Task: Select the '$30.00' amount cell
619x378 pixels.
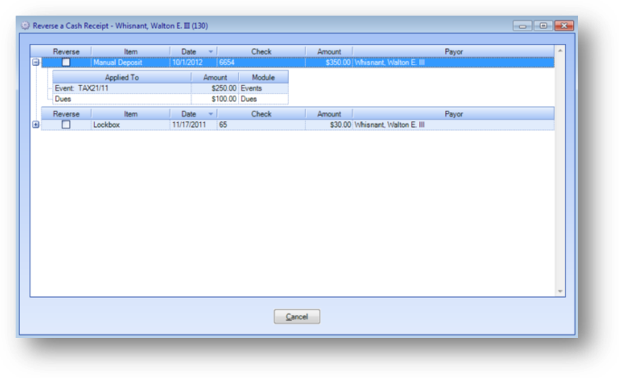Action: point(329,125)
